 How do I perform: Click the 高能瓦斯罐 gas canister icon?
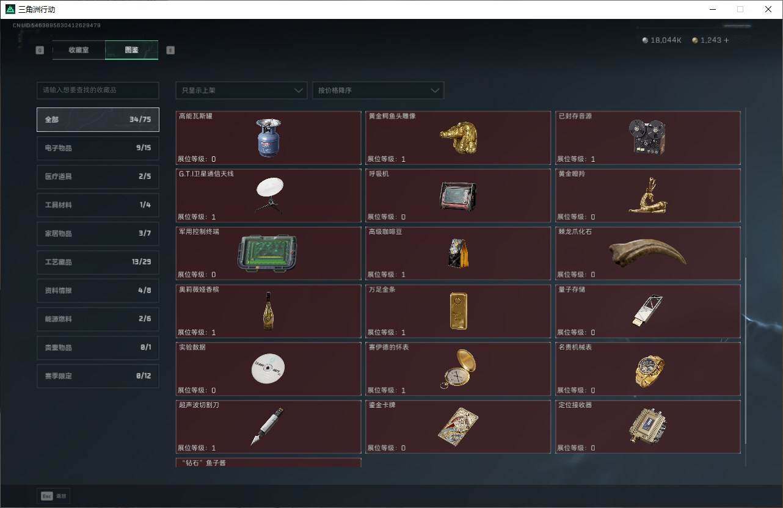point(268,137)
